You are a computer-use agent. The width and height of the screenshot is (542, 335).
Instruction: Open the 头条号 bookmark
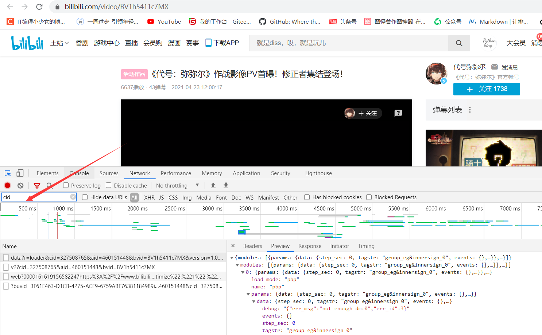[343, 21]
